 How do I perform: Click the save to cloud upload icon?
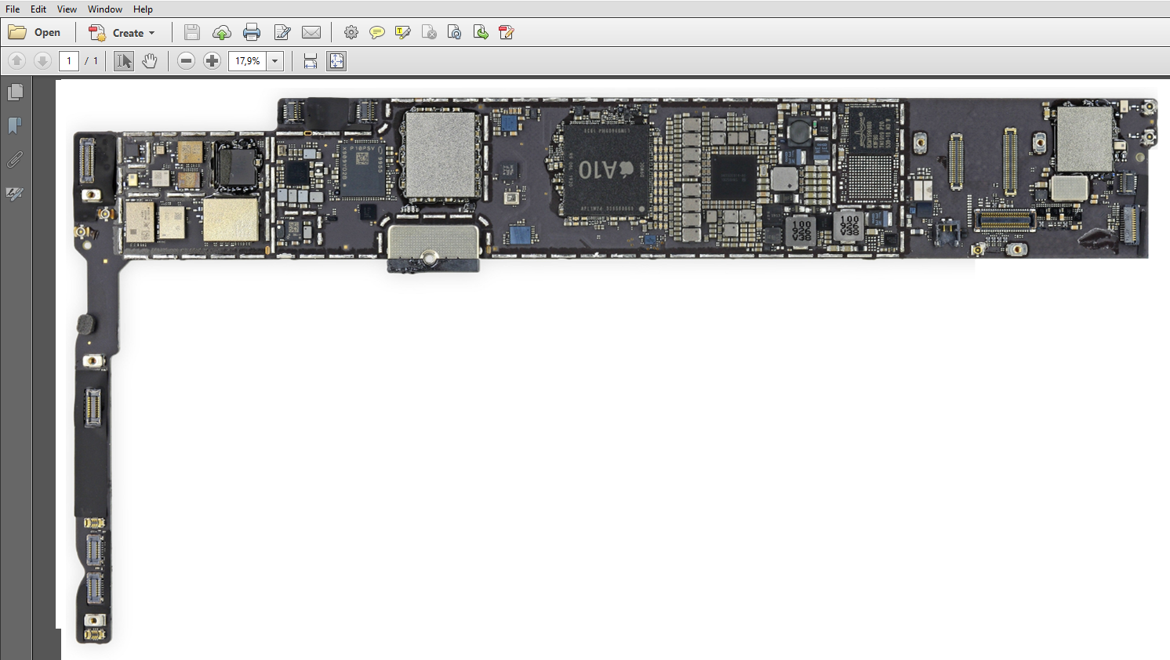[222, 32]
